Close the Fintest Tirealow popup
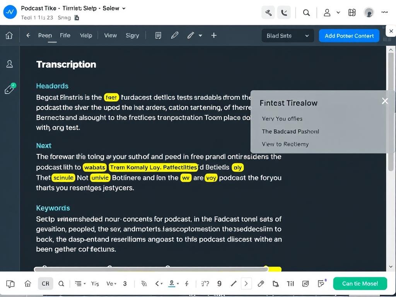Screen dimensions: 396x297 pos(385,101)
